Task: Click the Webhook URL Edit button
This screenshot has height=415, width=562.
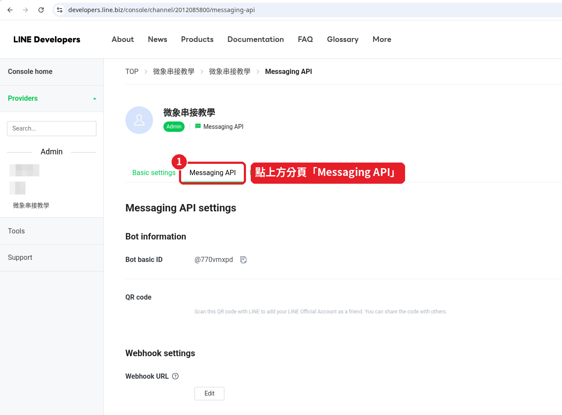Action: point(209,393)
